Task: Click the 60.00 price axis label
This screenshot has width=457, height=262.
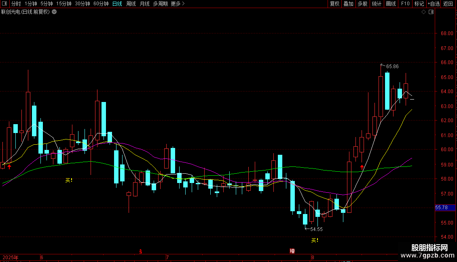Action: click(447, 149)
